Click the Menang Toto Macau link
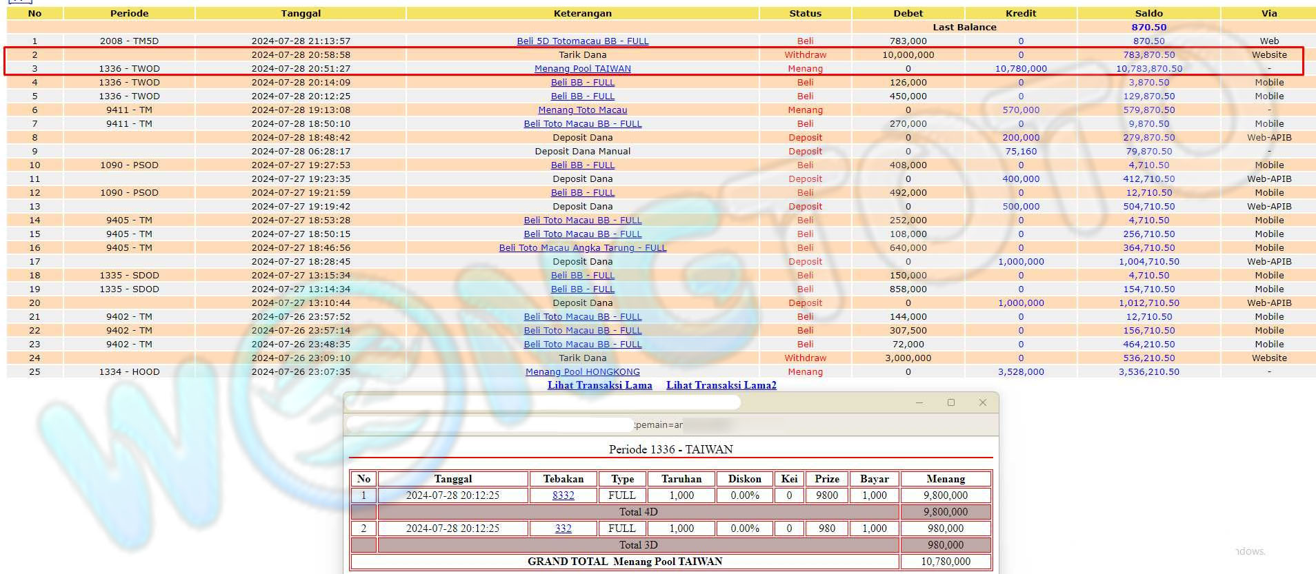Screen dimensions: 1316x574 click(x=582, y=110)
